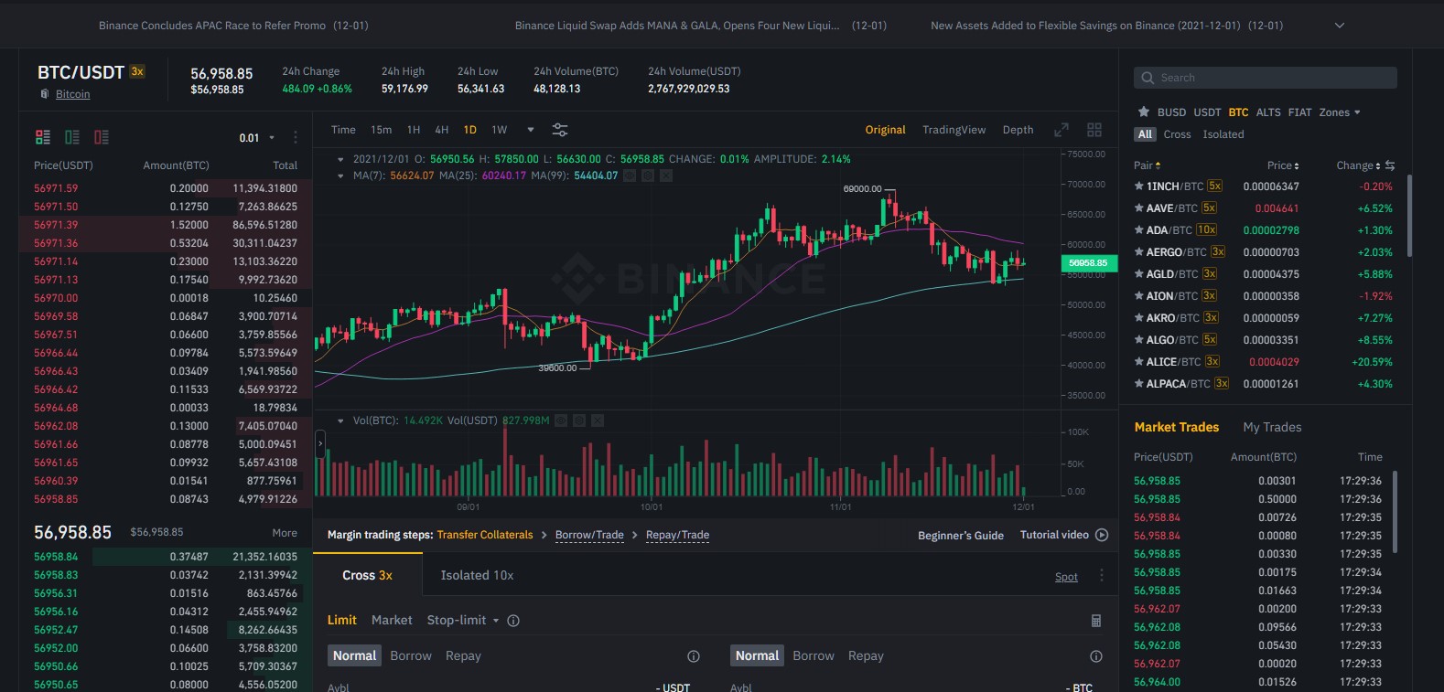Image resolution: width=1444 pixels, height=692 pixels.
Task: Show only sell orders in order book
Action: coord(102,137)
